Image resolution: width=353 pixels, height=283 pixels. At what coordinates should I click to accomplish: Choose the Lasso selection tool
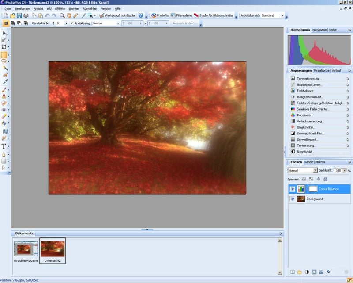[x=4, y=61]
